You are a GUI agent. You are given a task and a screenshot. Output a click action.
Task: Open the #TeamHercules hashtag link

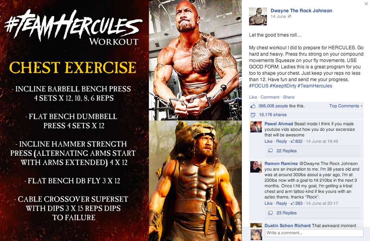[315, 86]
